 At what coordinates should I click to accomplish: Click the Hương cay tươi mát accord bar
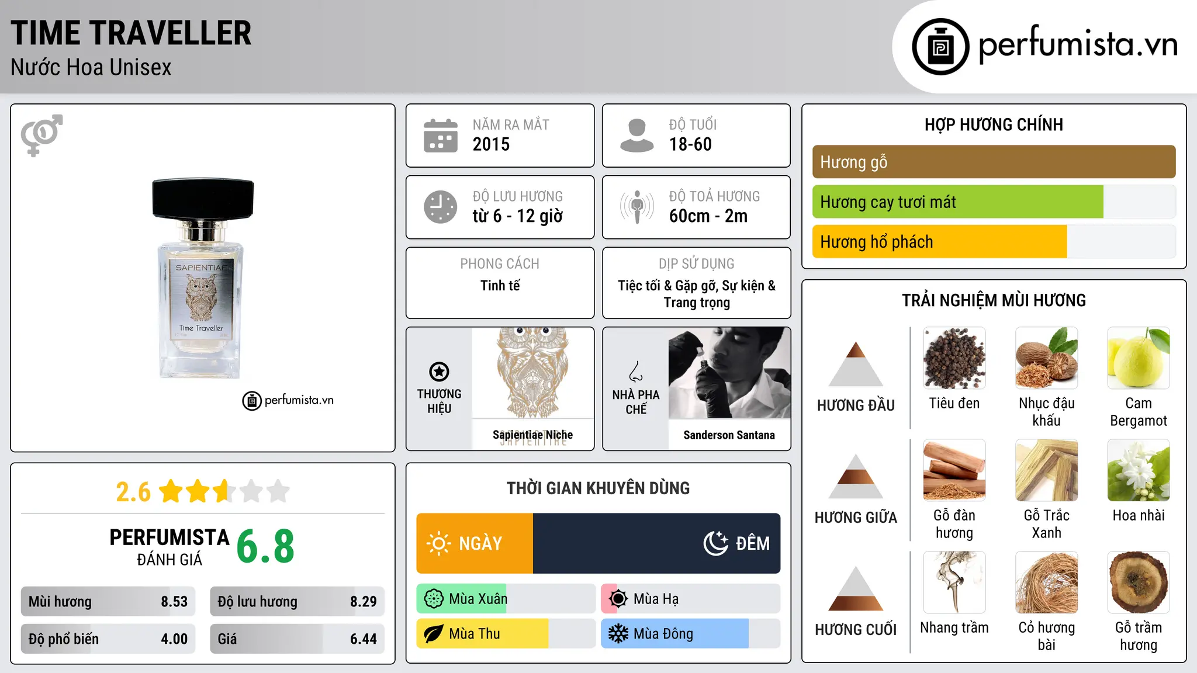coord(994,202)
